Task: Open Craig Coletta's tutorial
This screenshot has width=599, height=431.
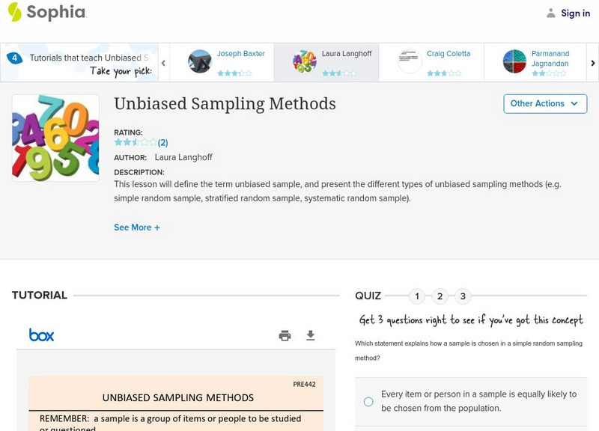Action: pyautogui.click(x=448, y=54)
